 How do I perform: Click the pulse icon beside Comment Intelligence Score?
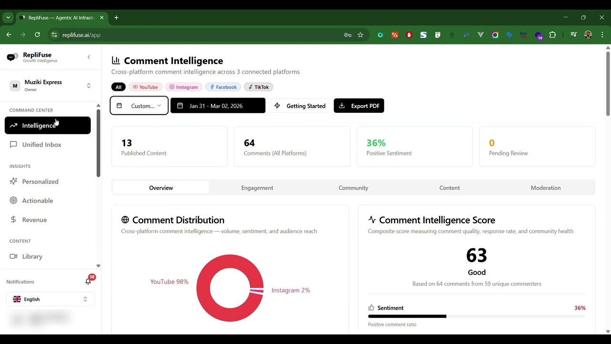click(x=372, y=220)
